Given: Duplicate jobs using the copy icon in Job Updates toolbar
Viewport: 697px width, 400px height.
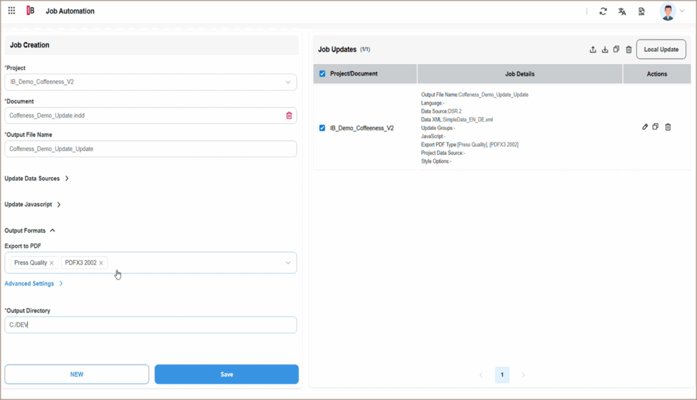Looking at the screenshot, I should coord(617,49).
